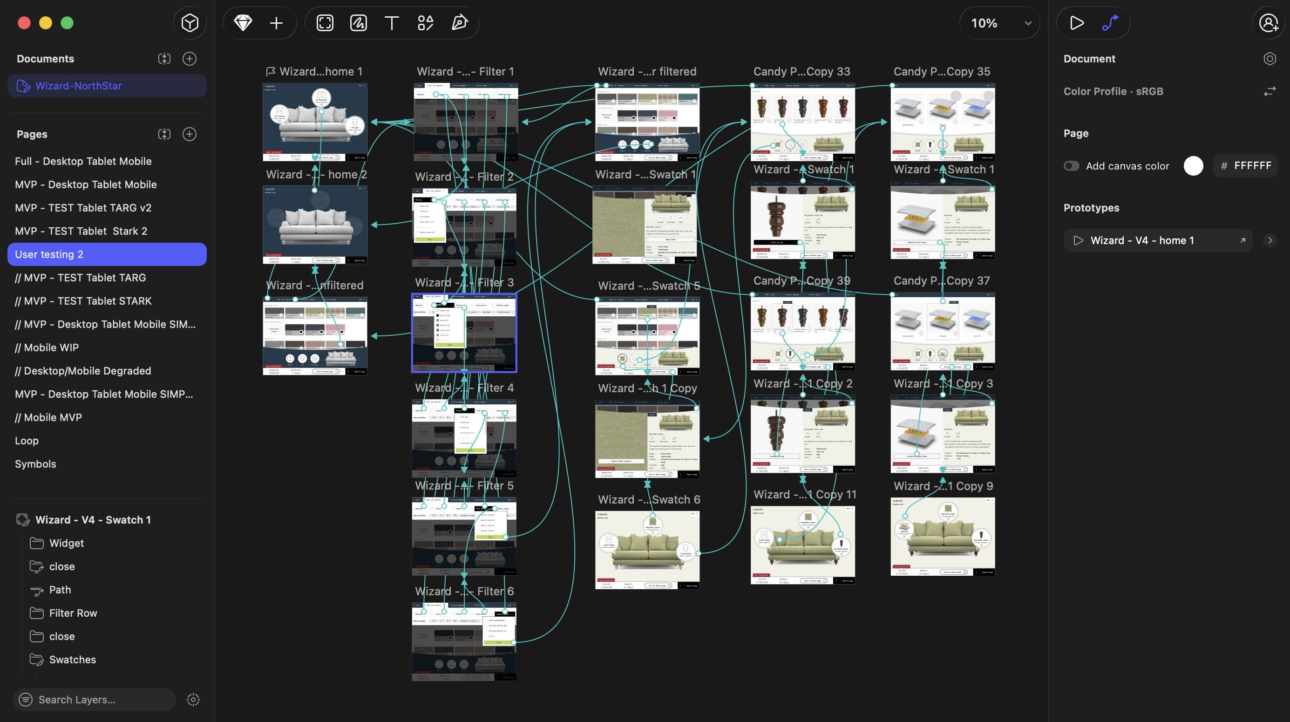Select the Artboard frame tool

325,23
